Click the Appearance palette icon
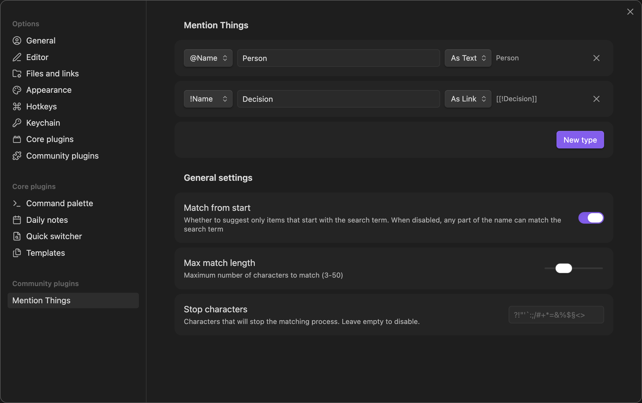This screenshot has height=403, width=642. pos(17,90)
